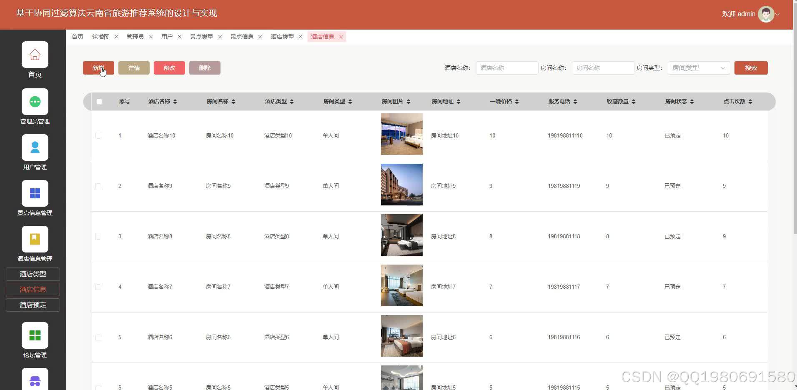Sort by 房间图片 column arrows
Viewport: 797px width, 390px height.
(409, 102)
